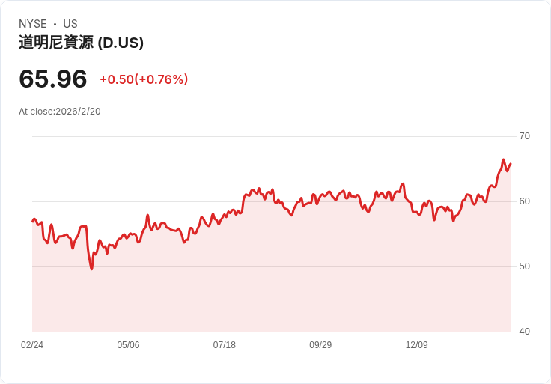This screenshot has height=384, width=551.
Task: Click the US market label in the header
Action: pos(70,24)
